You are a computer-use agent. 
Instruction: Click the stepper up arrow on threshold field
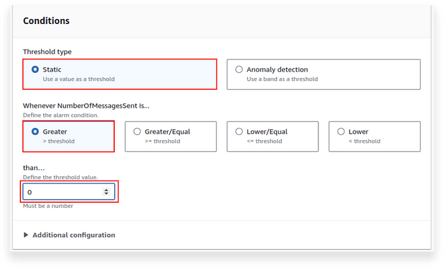pos(106,190)
